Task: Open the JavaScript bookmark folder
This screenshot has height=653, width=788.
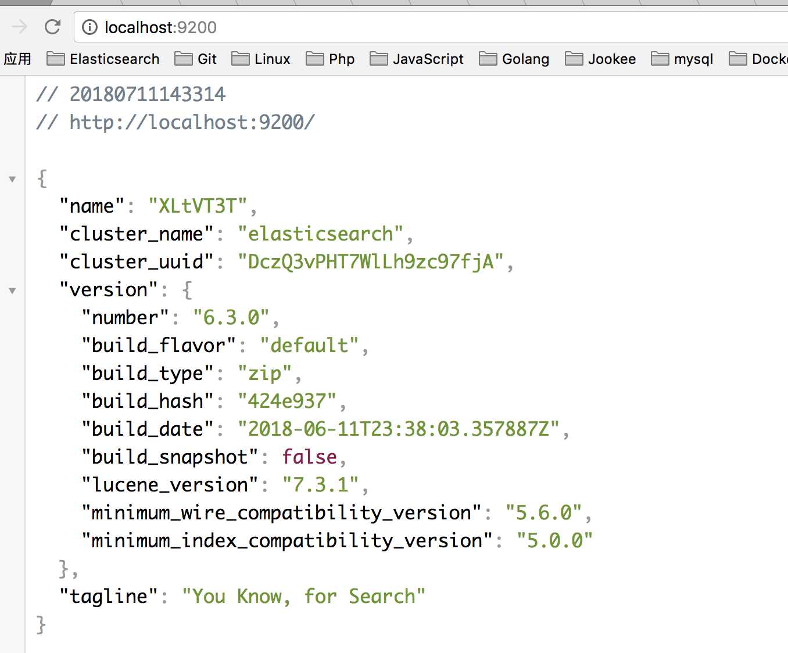Action: (417, 59)
